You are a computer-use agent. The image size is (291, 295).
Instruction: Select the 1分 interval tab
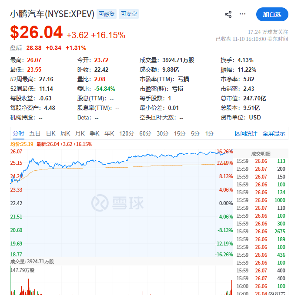pos(209,133)
